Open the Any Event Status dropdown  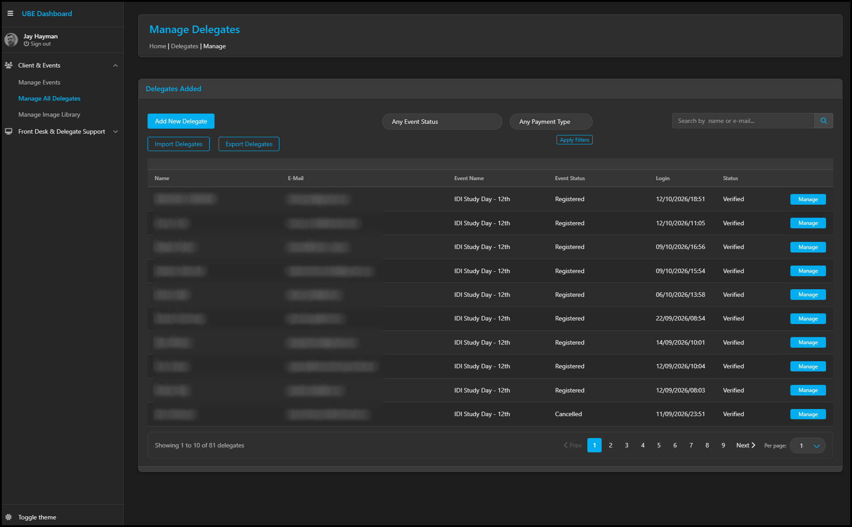(442, 122)
